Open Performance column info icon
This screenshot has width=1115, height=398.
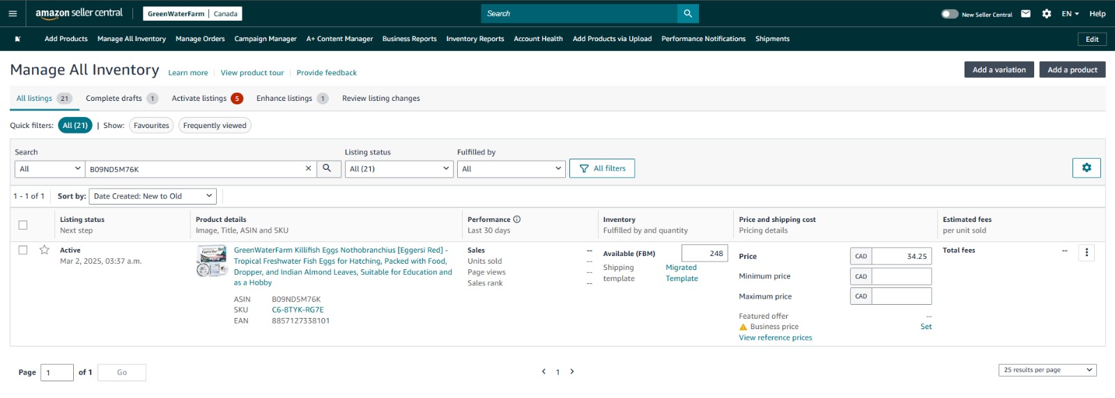(517, 219)
